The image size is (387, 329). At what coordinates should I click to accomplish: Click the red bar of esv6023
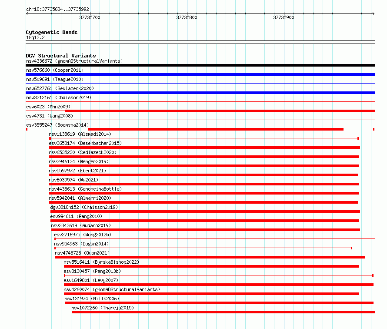[220, 111]
